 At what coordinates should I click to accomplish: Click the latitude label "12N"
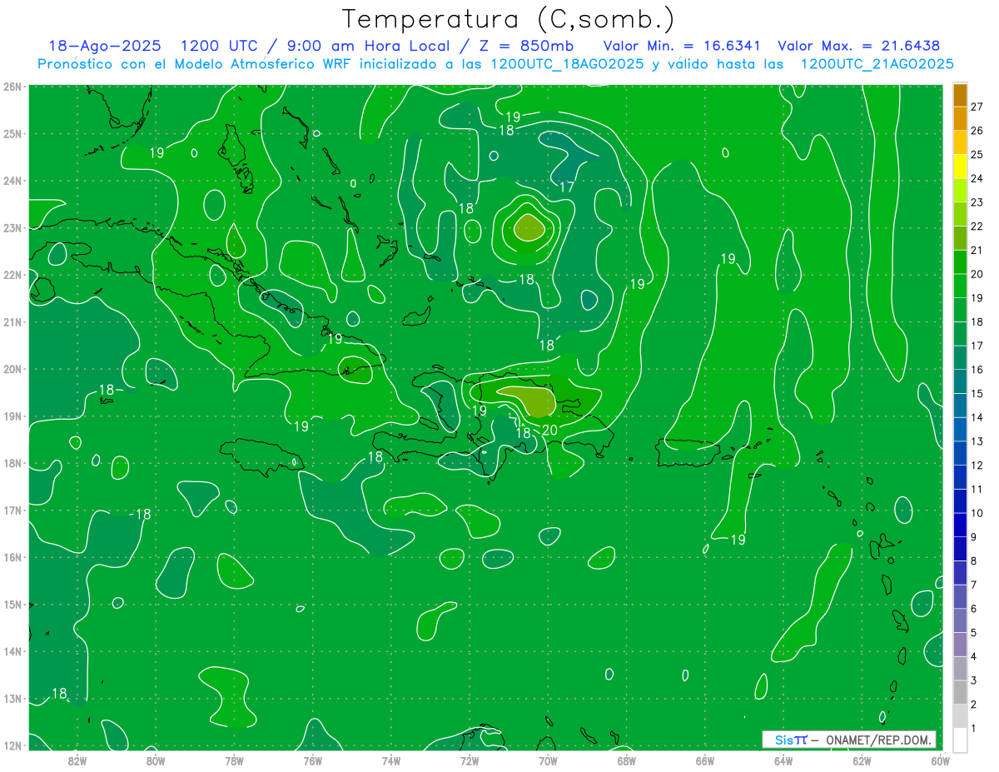click(x=12, y=745)
